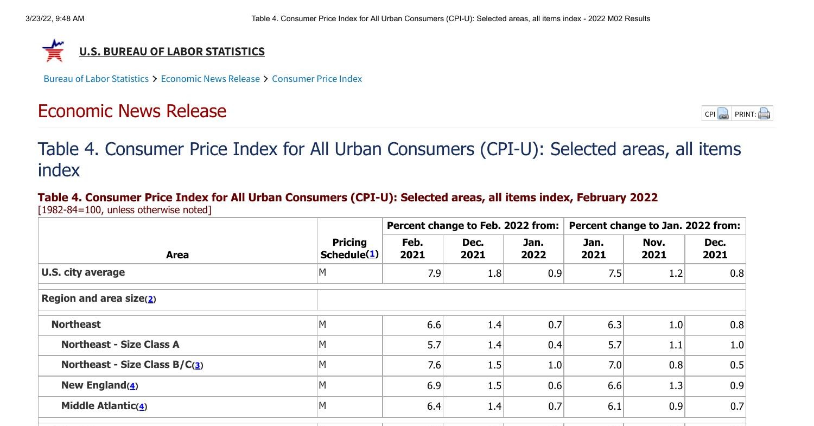This screenshot has height=426, width=814.
Task: Click the CPI document icon
Action: [x=723, y=114]
